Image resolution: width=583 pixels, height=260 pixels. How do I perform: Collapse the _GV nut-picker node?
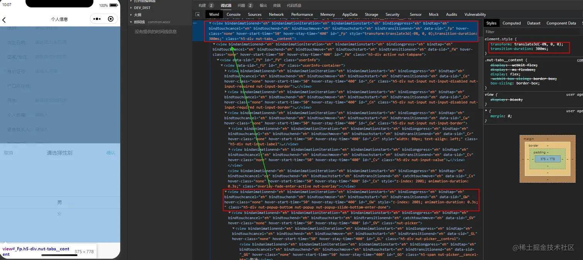(x=230, y=213)
